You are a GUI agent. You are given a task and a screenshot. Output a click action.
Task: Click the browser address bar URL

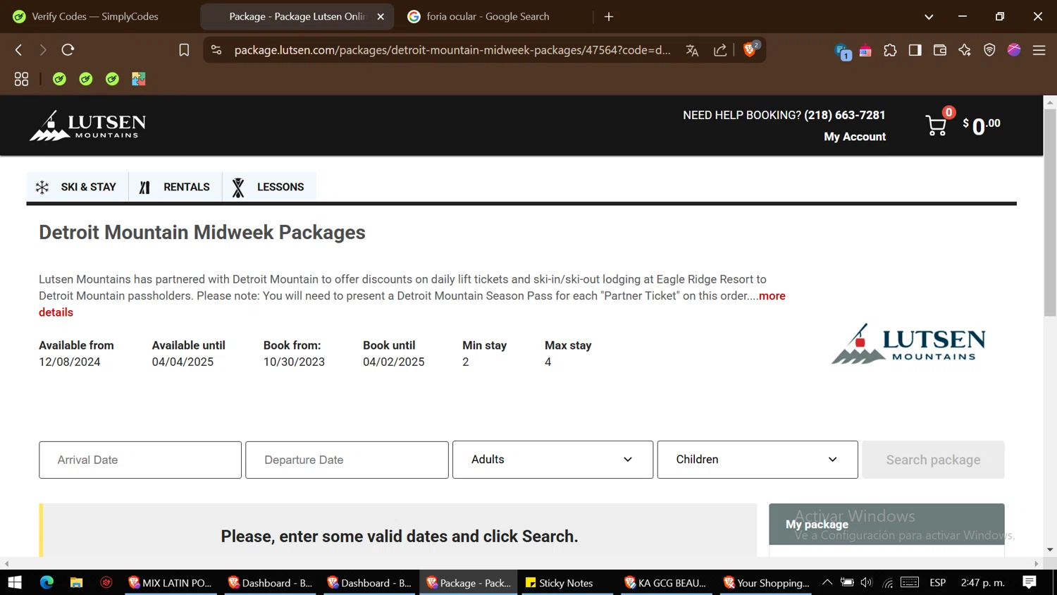452,50
